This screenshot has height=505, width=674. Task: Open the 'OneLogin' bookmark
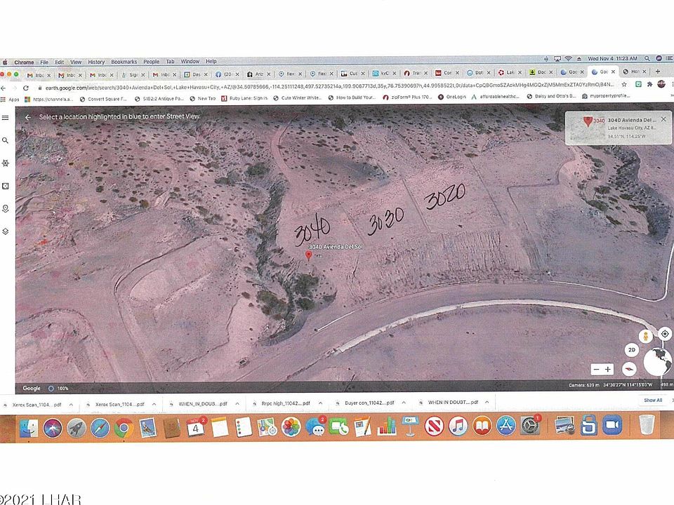click(452, 97)
